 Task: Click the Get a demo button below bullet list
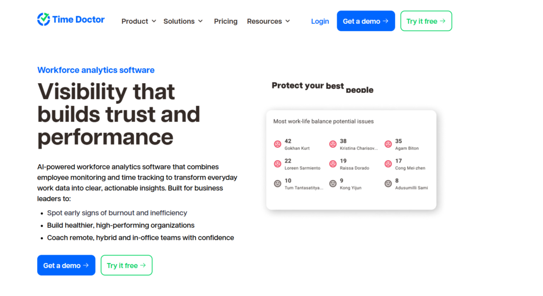66,265
